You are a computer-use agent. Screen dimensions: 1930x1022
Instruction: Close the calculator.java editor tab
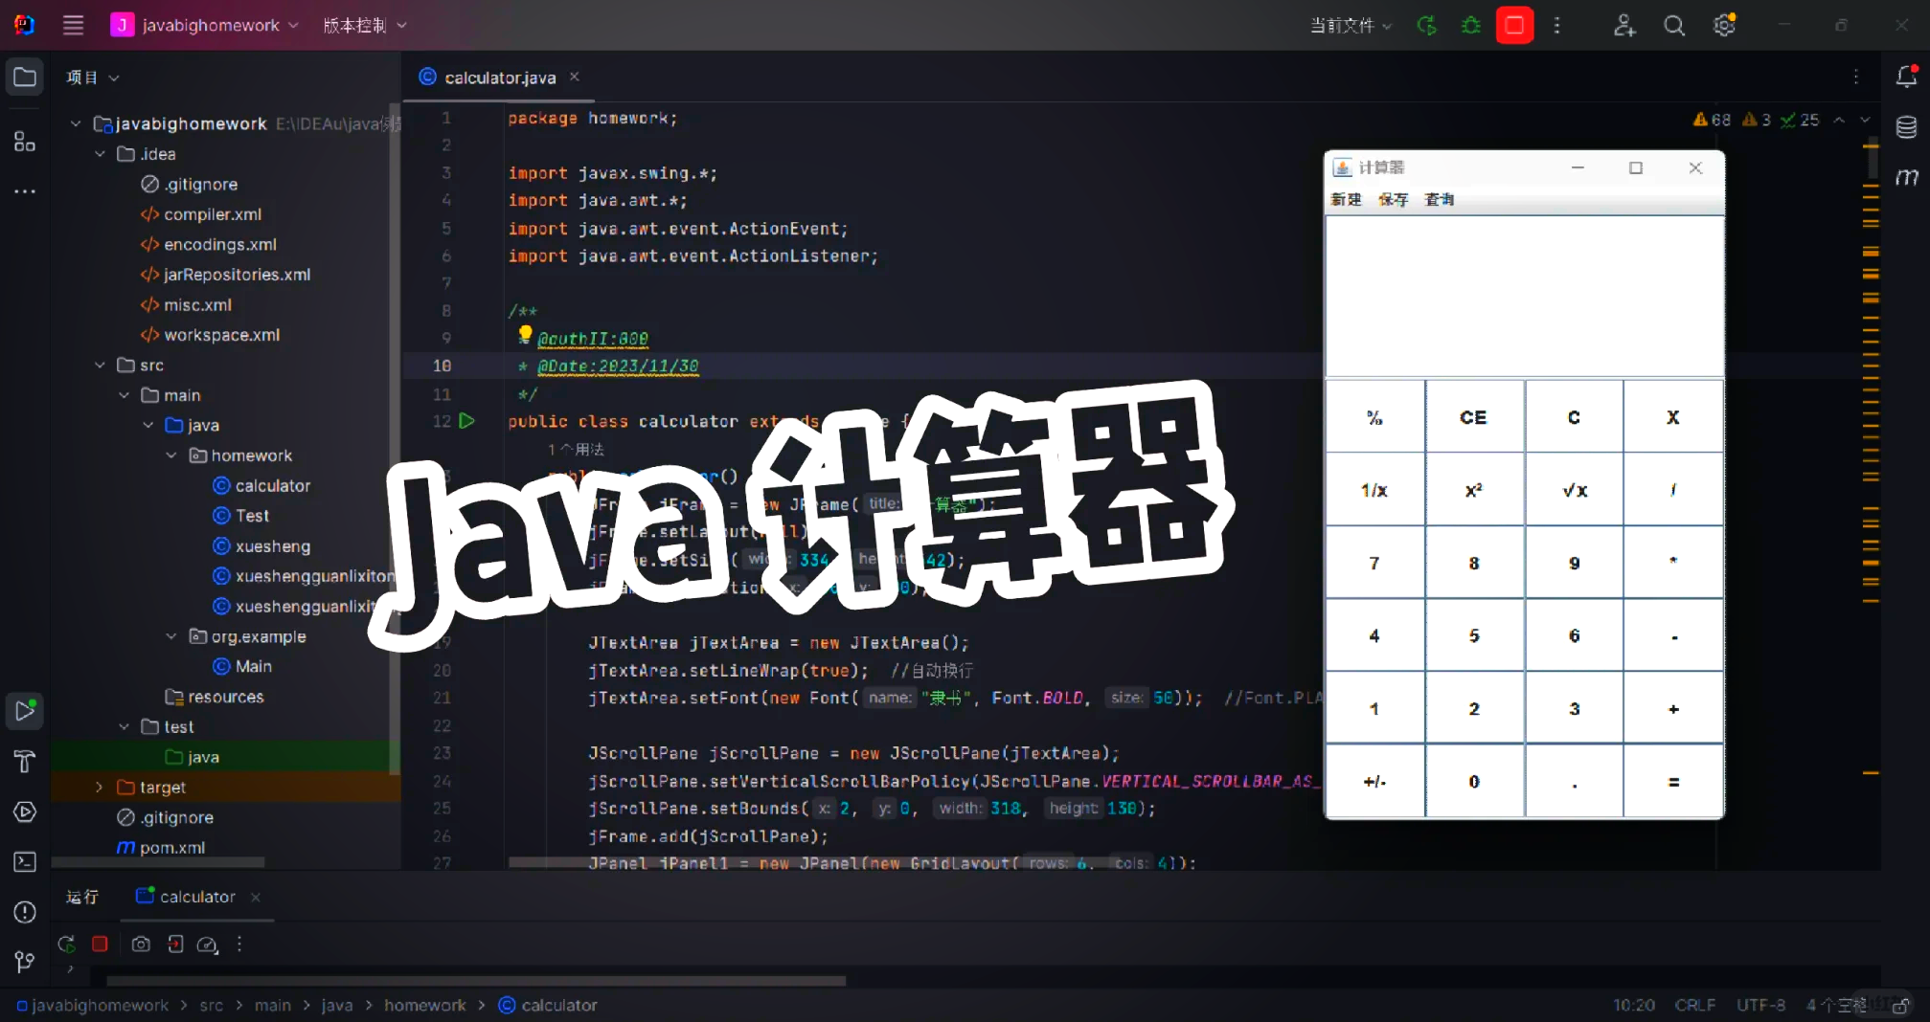575,77
